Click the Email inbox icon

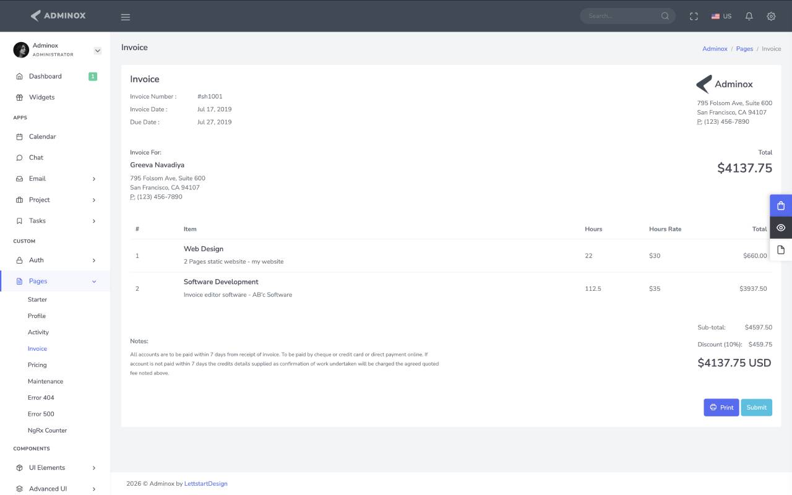click(19, 179)
